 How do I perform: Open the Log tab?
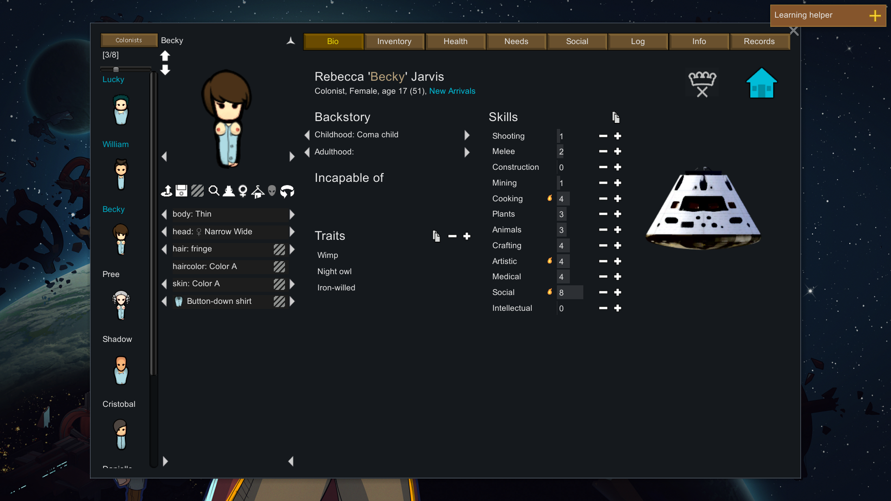click(x=638, y=41)
